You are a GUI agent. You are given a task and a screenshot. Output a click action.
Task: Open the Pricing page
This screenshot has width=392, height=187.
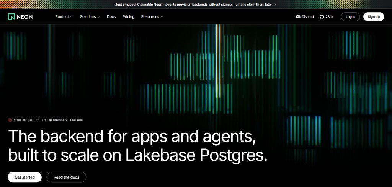pyautogui.click(x=129, y=17)
